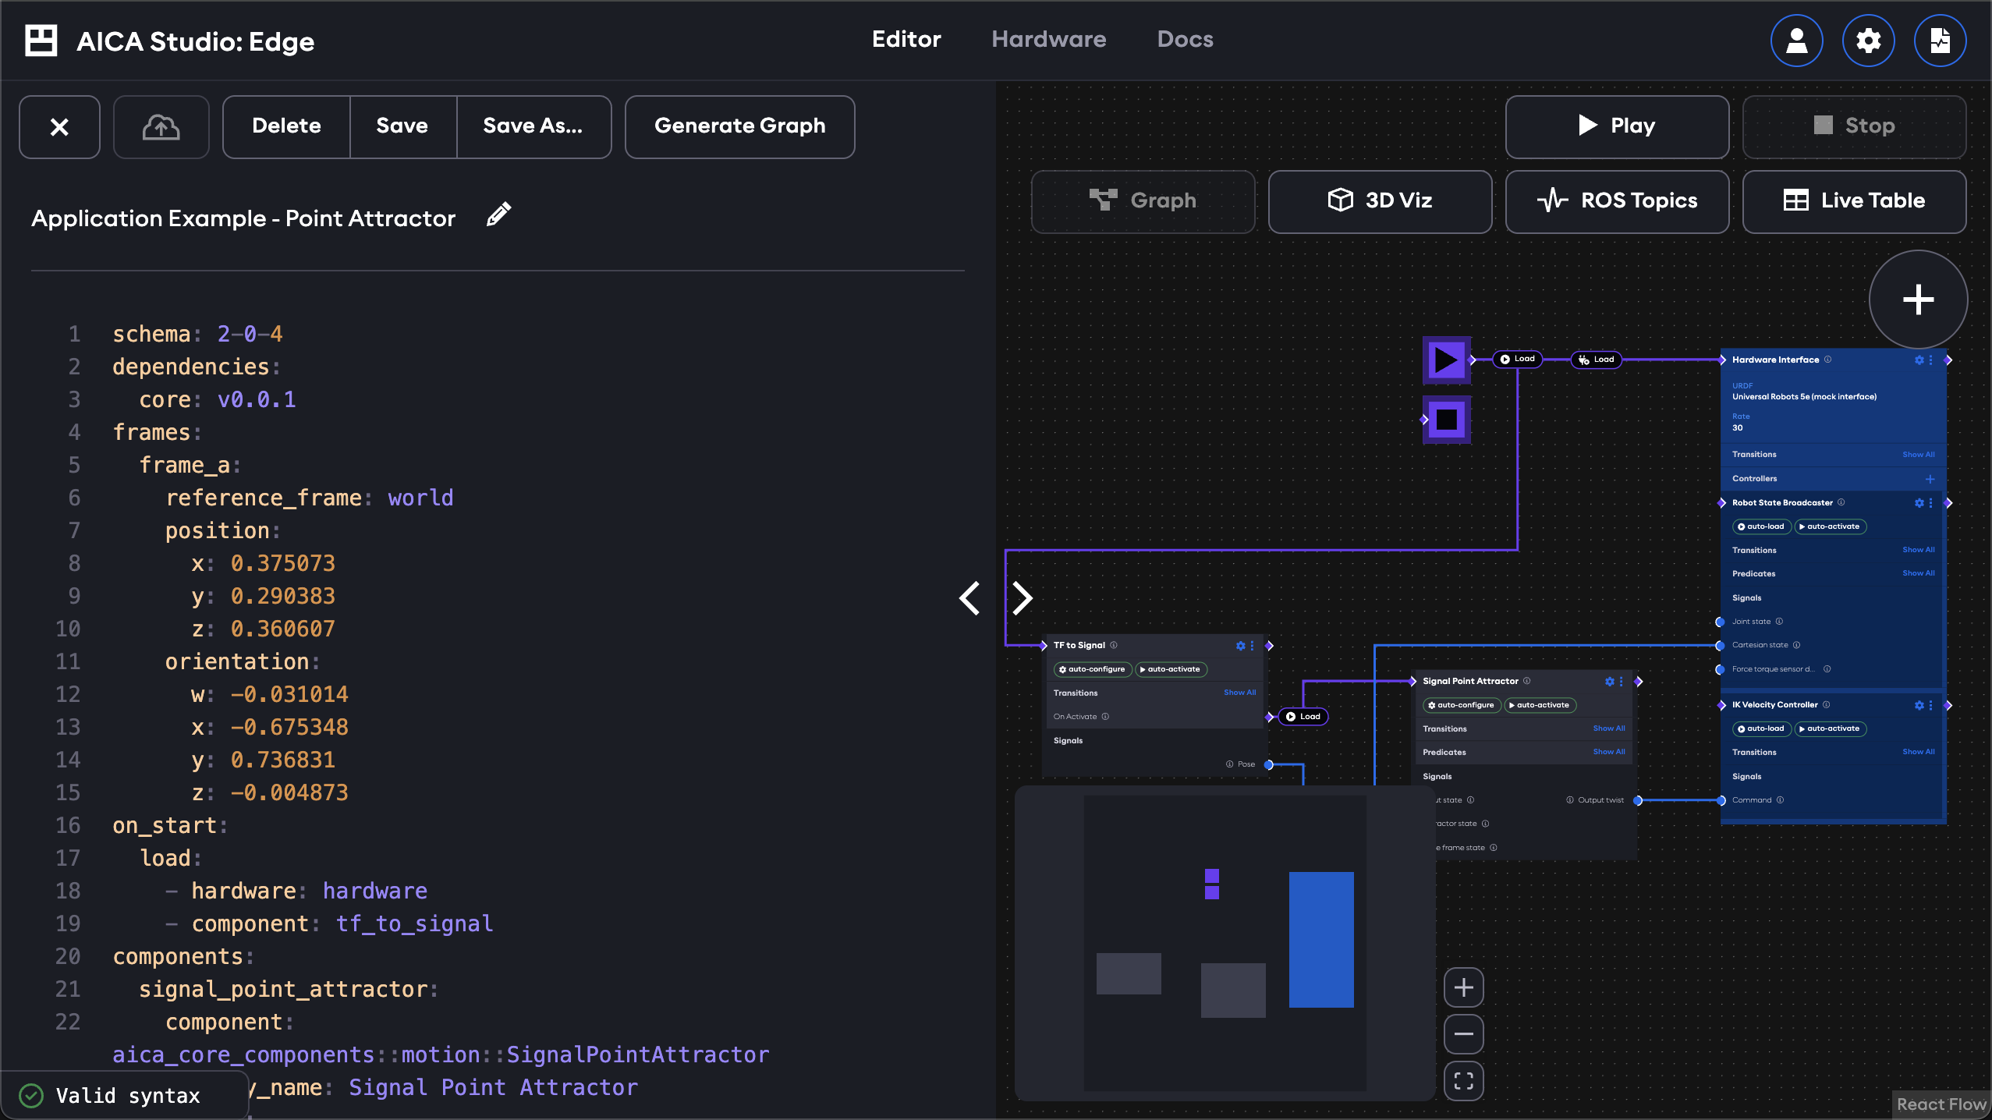Image resolution: width=1992 pixels, height=1120 pixels.
Task: Toggle auto-configure on TF to Signal
Action: (1093, 669)
